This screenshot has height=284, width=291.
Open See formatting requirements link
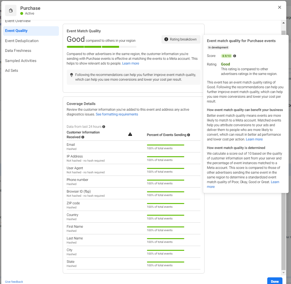(x=117, y=114)
